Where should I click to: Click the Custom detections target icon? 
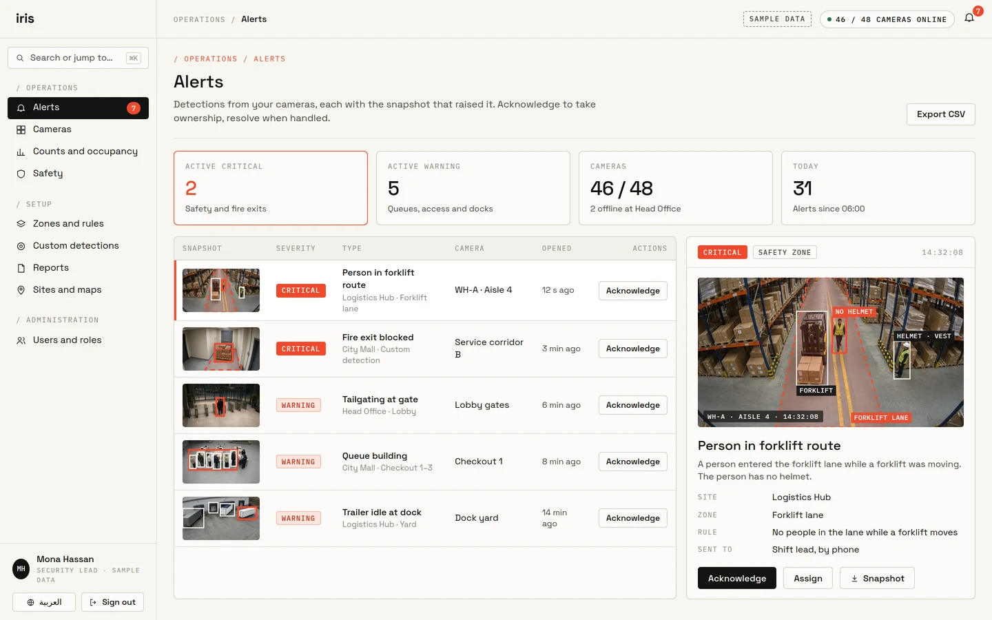point(21,246)
